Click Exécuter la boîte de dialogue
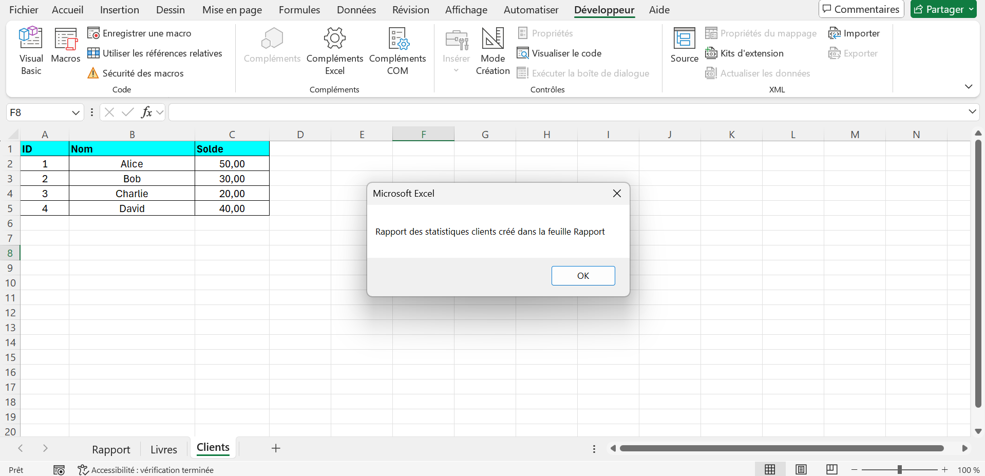985x476 pixels. (x=583, y=73)
